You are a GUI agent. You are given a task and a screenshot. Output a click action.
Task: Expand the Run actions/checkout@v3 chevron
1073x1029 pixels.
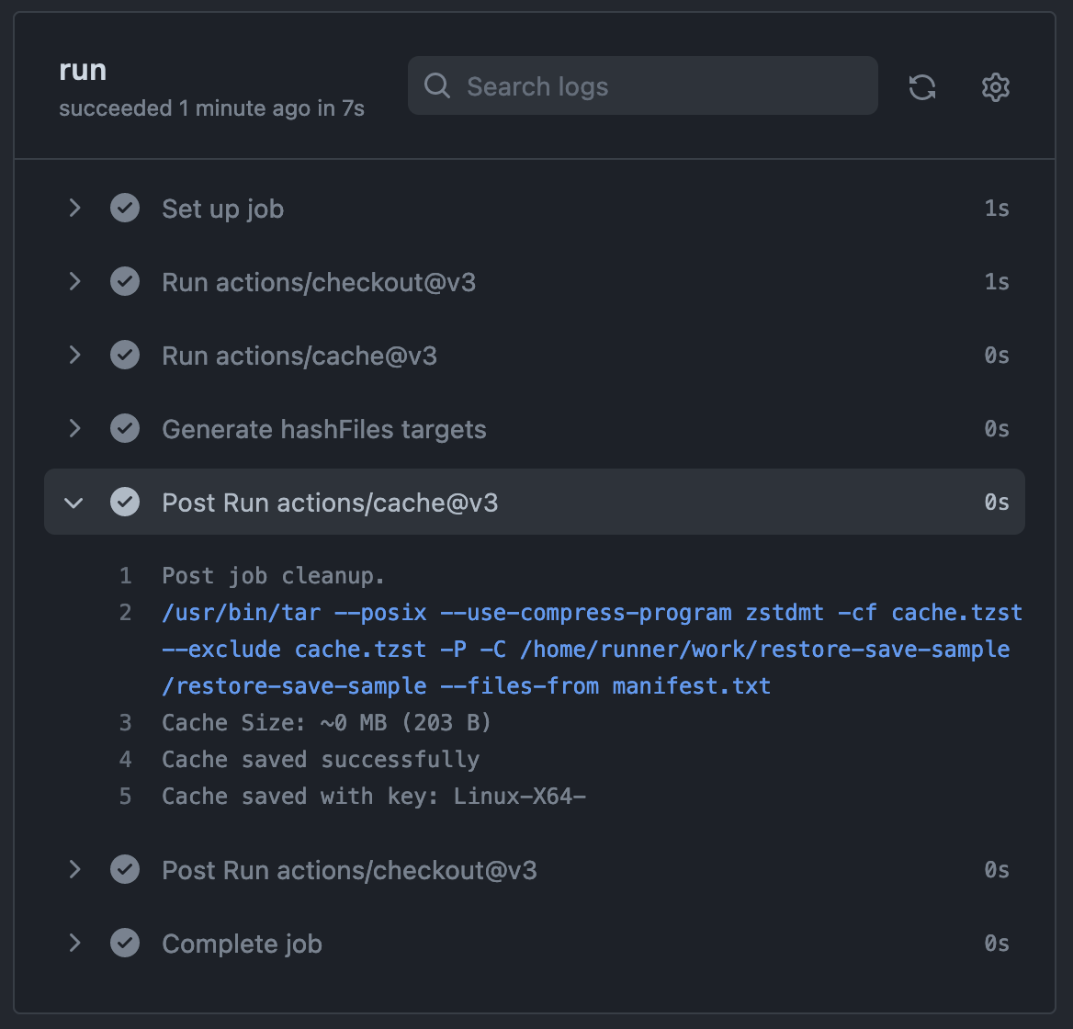pyautogui.click(x=74, y=281)
